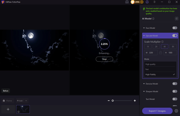Add new image with large plus tile
This screenshot has height=116, width=180.
pos(8,109)
